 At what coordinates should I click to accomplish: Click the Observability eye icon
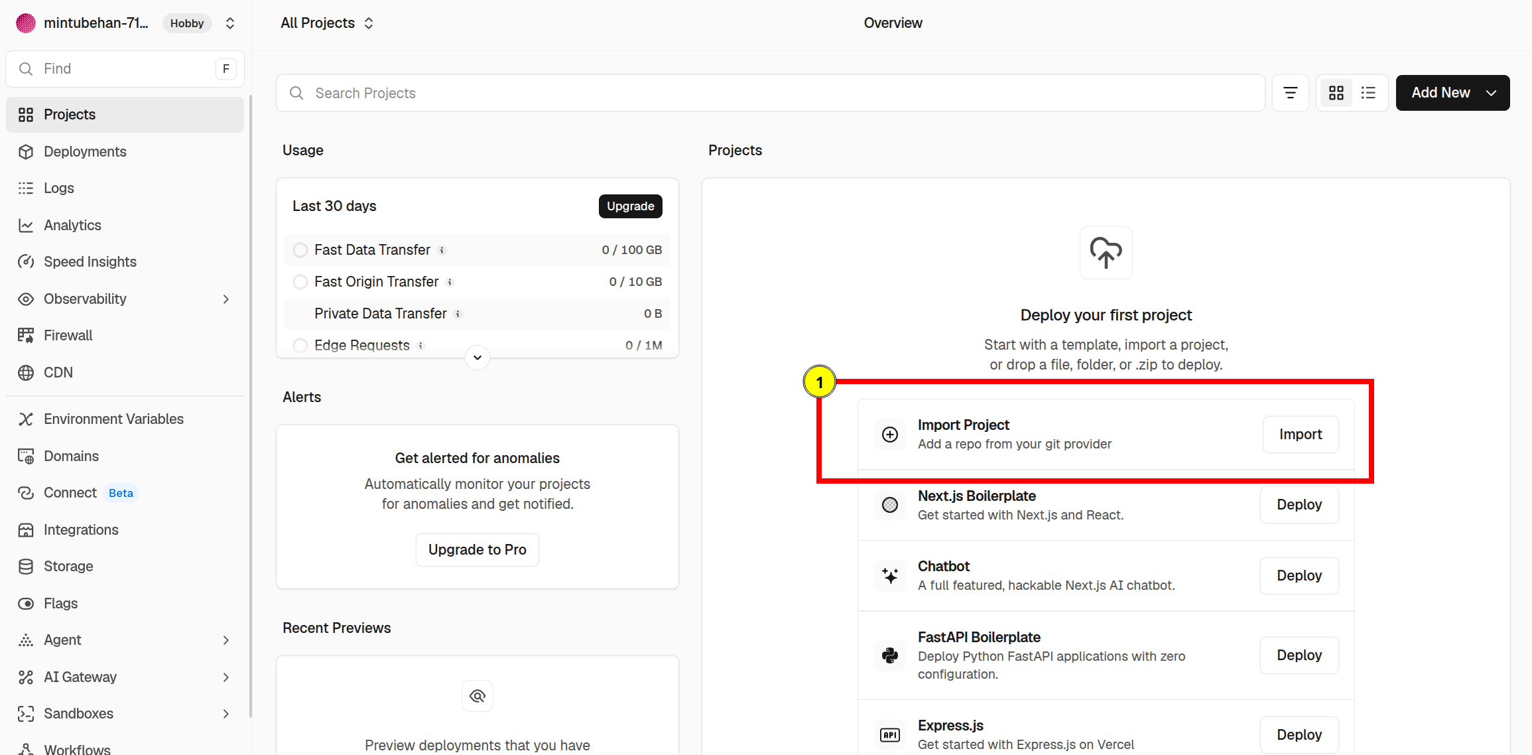pos(26,299)
